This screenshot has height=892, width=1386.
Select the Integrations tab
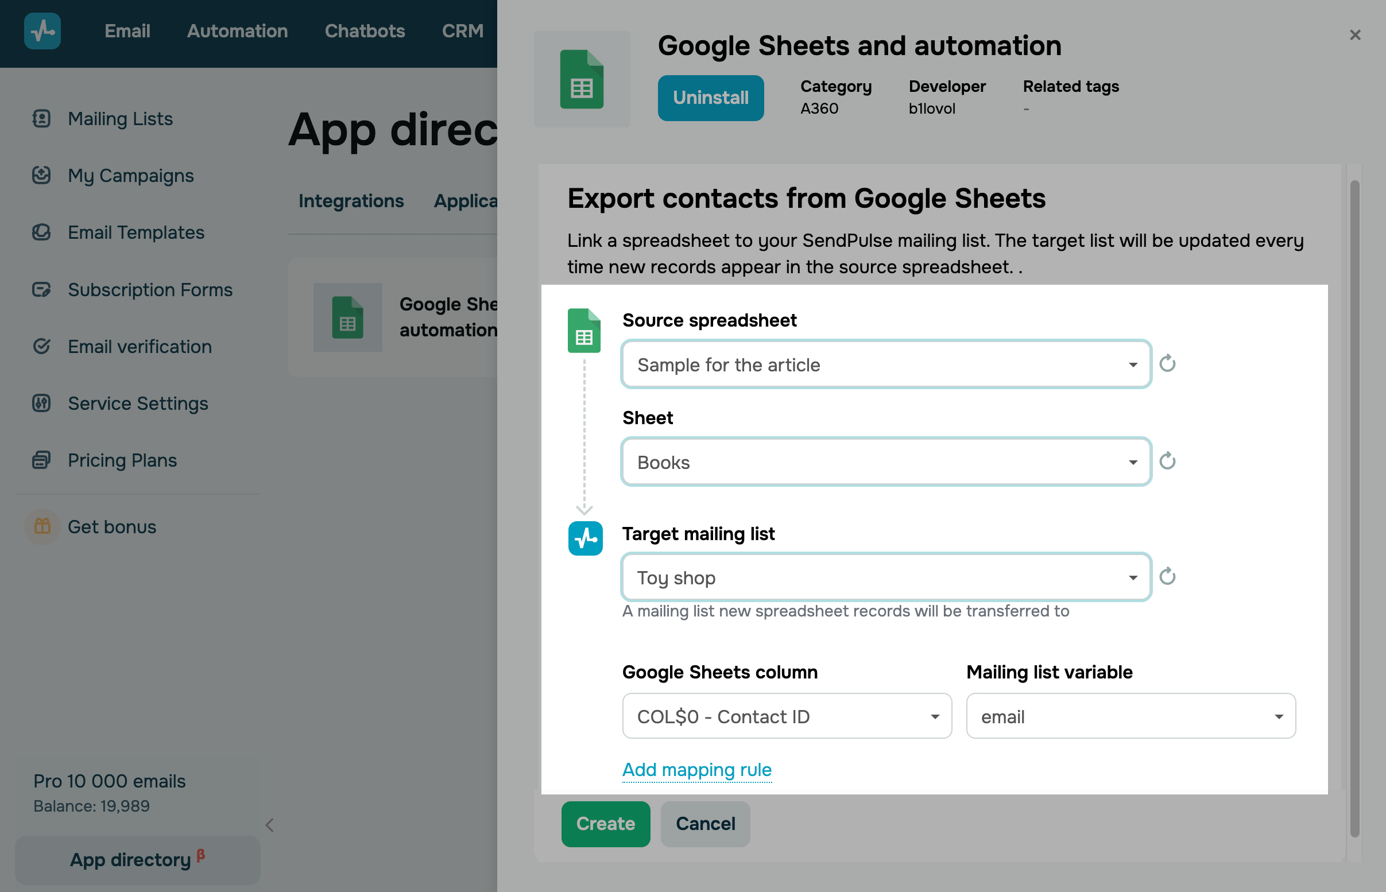(x=351, y=201)
